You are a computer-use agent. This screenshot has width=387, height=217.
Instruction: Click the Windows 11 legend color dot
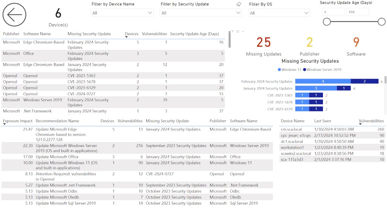[x=279, y=70]
